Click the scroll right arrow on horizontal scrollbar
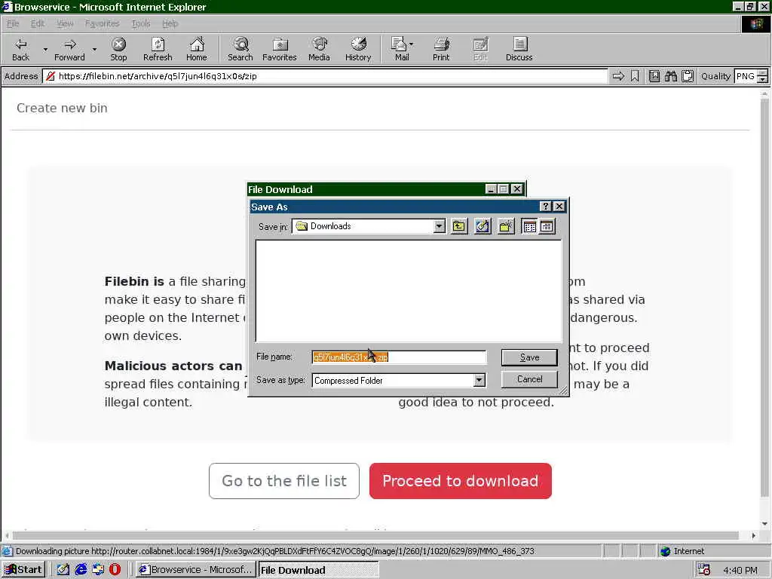The width and height of the screenshot is (772, 579). pyautogui.click(x=754, y=535)
